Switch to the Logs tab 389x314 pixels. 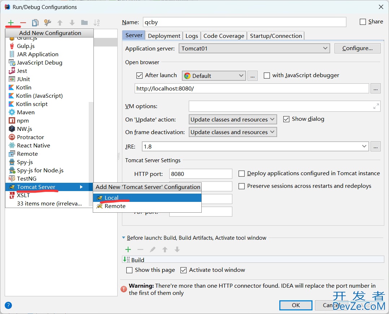click(x=192, y=36)
